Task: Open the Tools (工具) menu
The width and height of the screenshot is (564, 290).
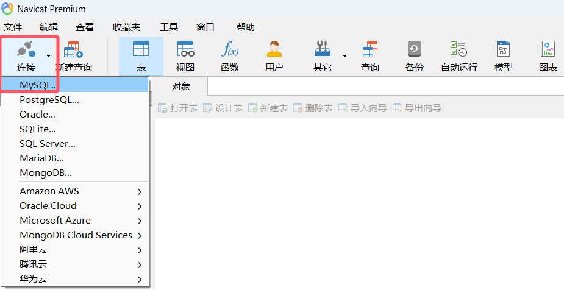Action: (169, 27)
